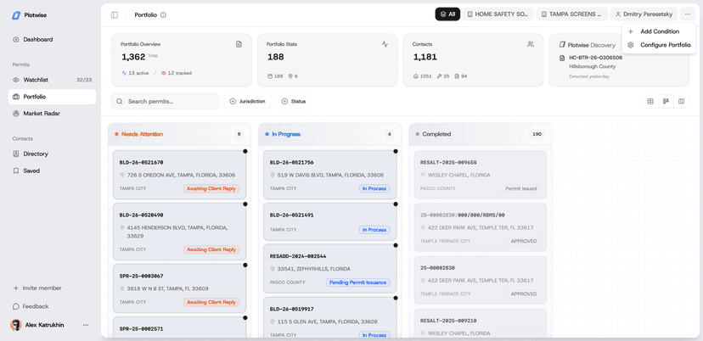Image resolution: width=703 pixels, height=341 pixels.
Task: Click the In Progress column header
Action: pos(329,134)
